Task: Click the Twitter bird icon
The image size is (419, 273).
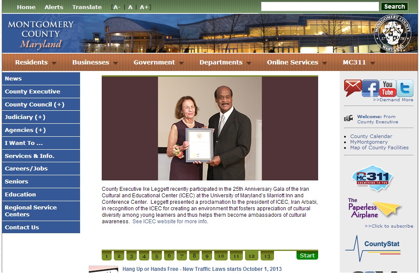Action: [405, 88]
